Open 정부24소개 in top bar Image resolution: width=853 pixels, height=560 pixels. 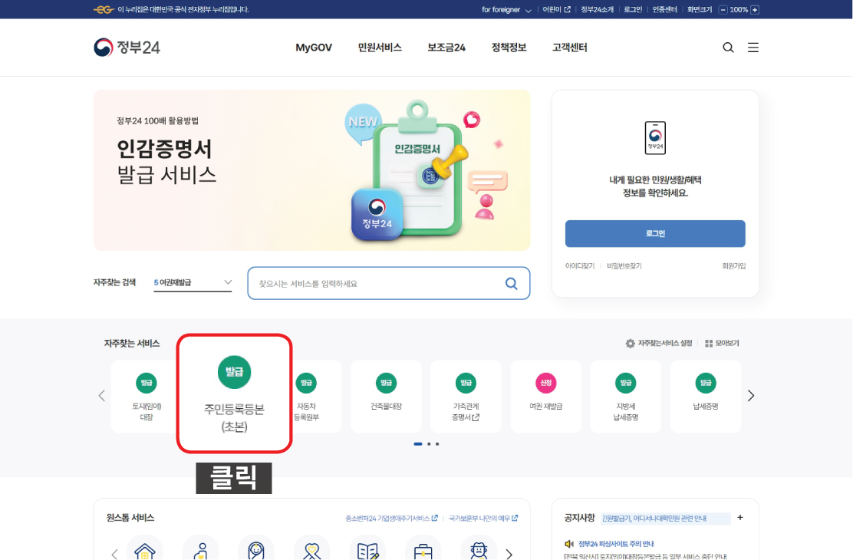point(598,10)
